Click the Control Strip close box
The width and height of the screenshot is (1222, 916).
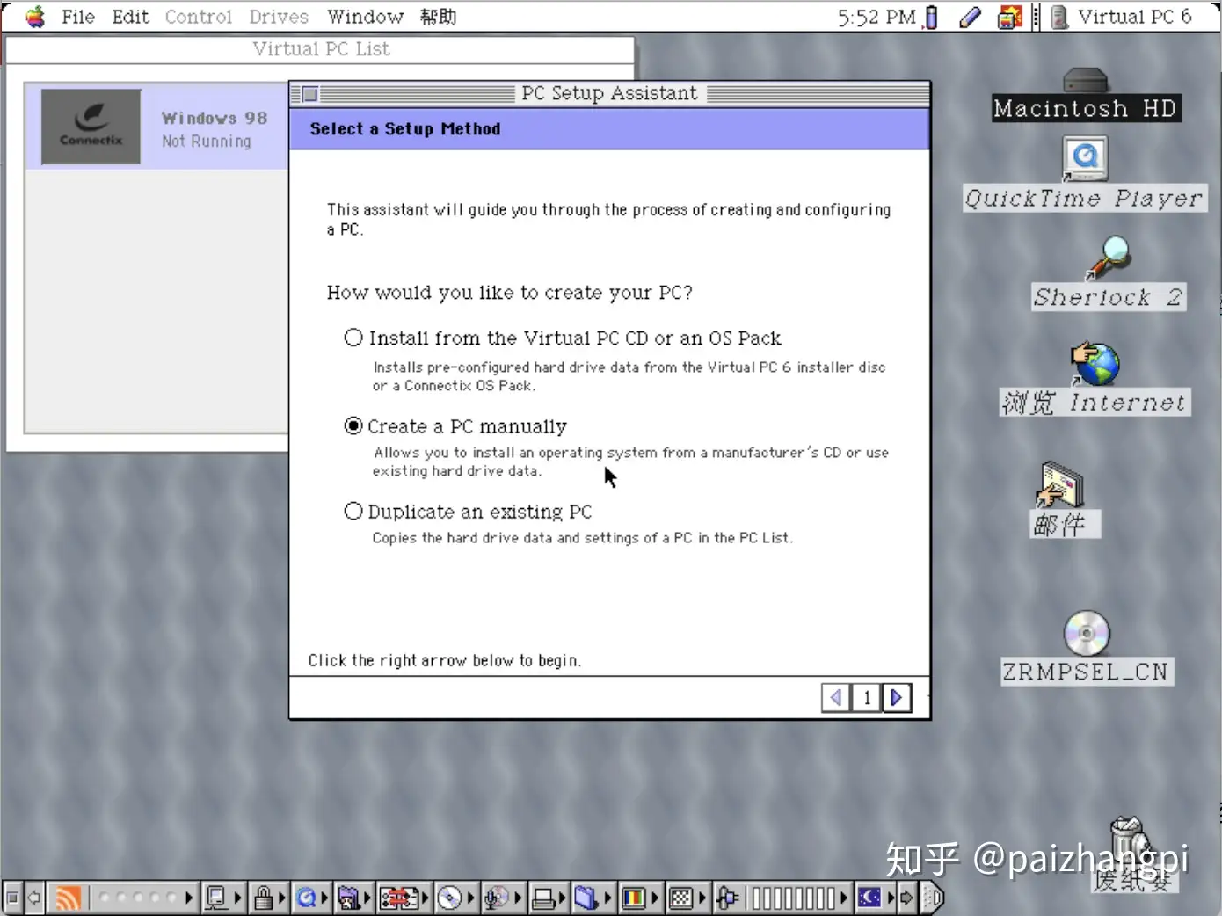[12, 898]
